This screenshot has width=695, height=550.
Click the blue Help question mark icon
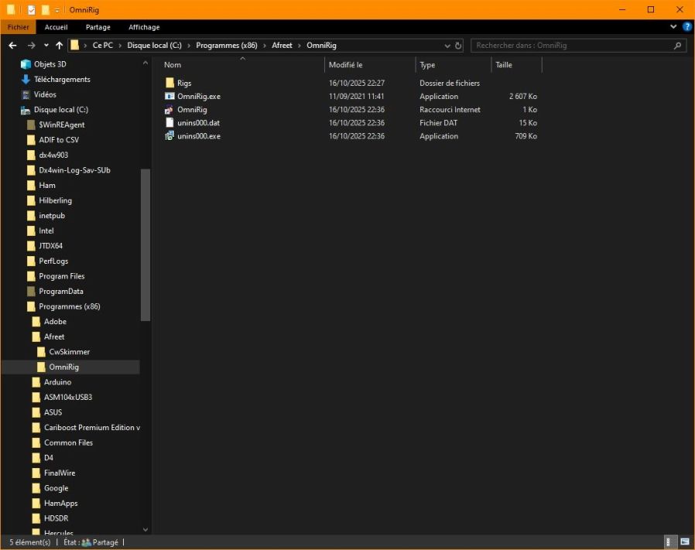686,27
